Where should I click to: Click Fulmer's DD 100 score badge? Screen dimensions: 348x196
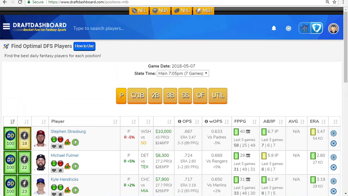[x=10, y=163]
